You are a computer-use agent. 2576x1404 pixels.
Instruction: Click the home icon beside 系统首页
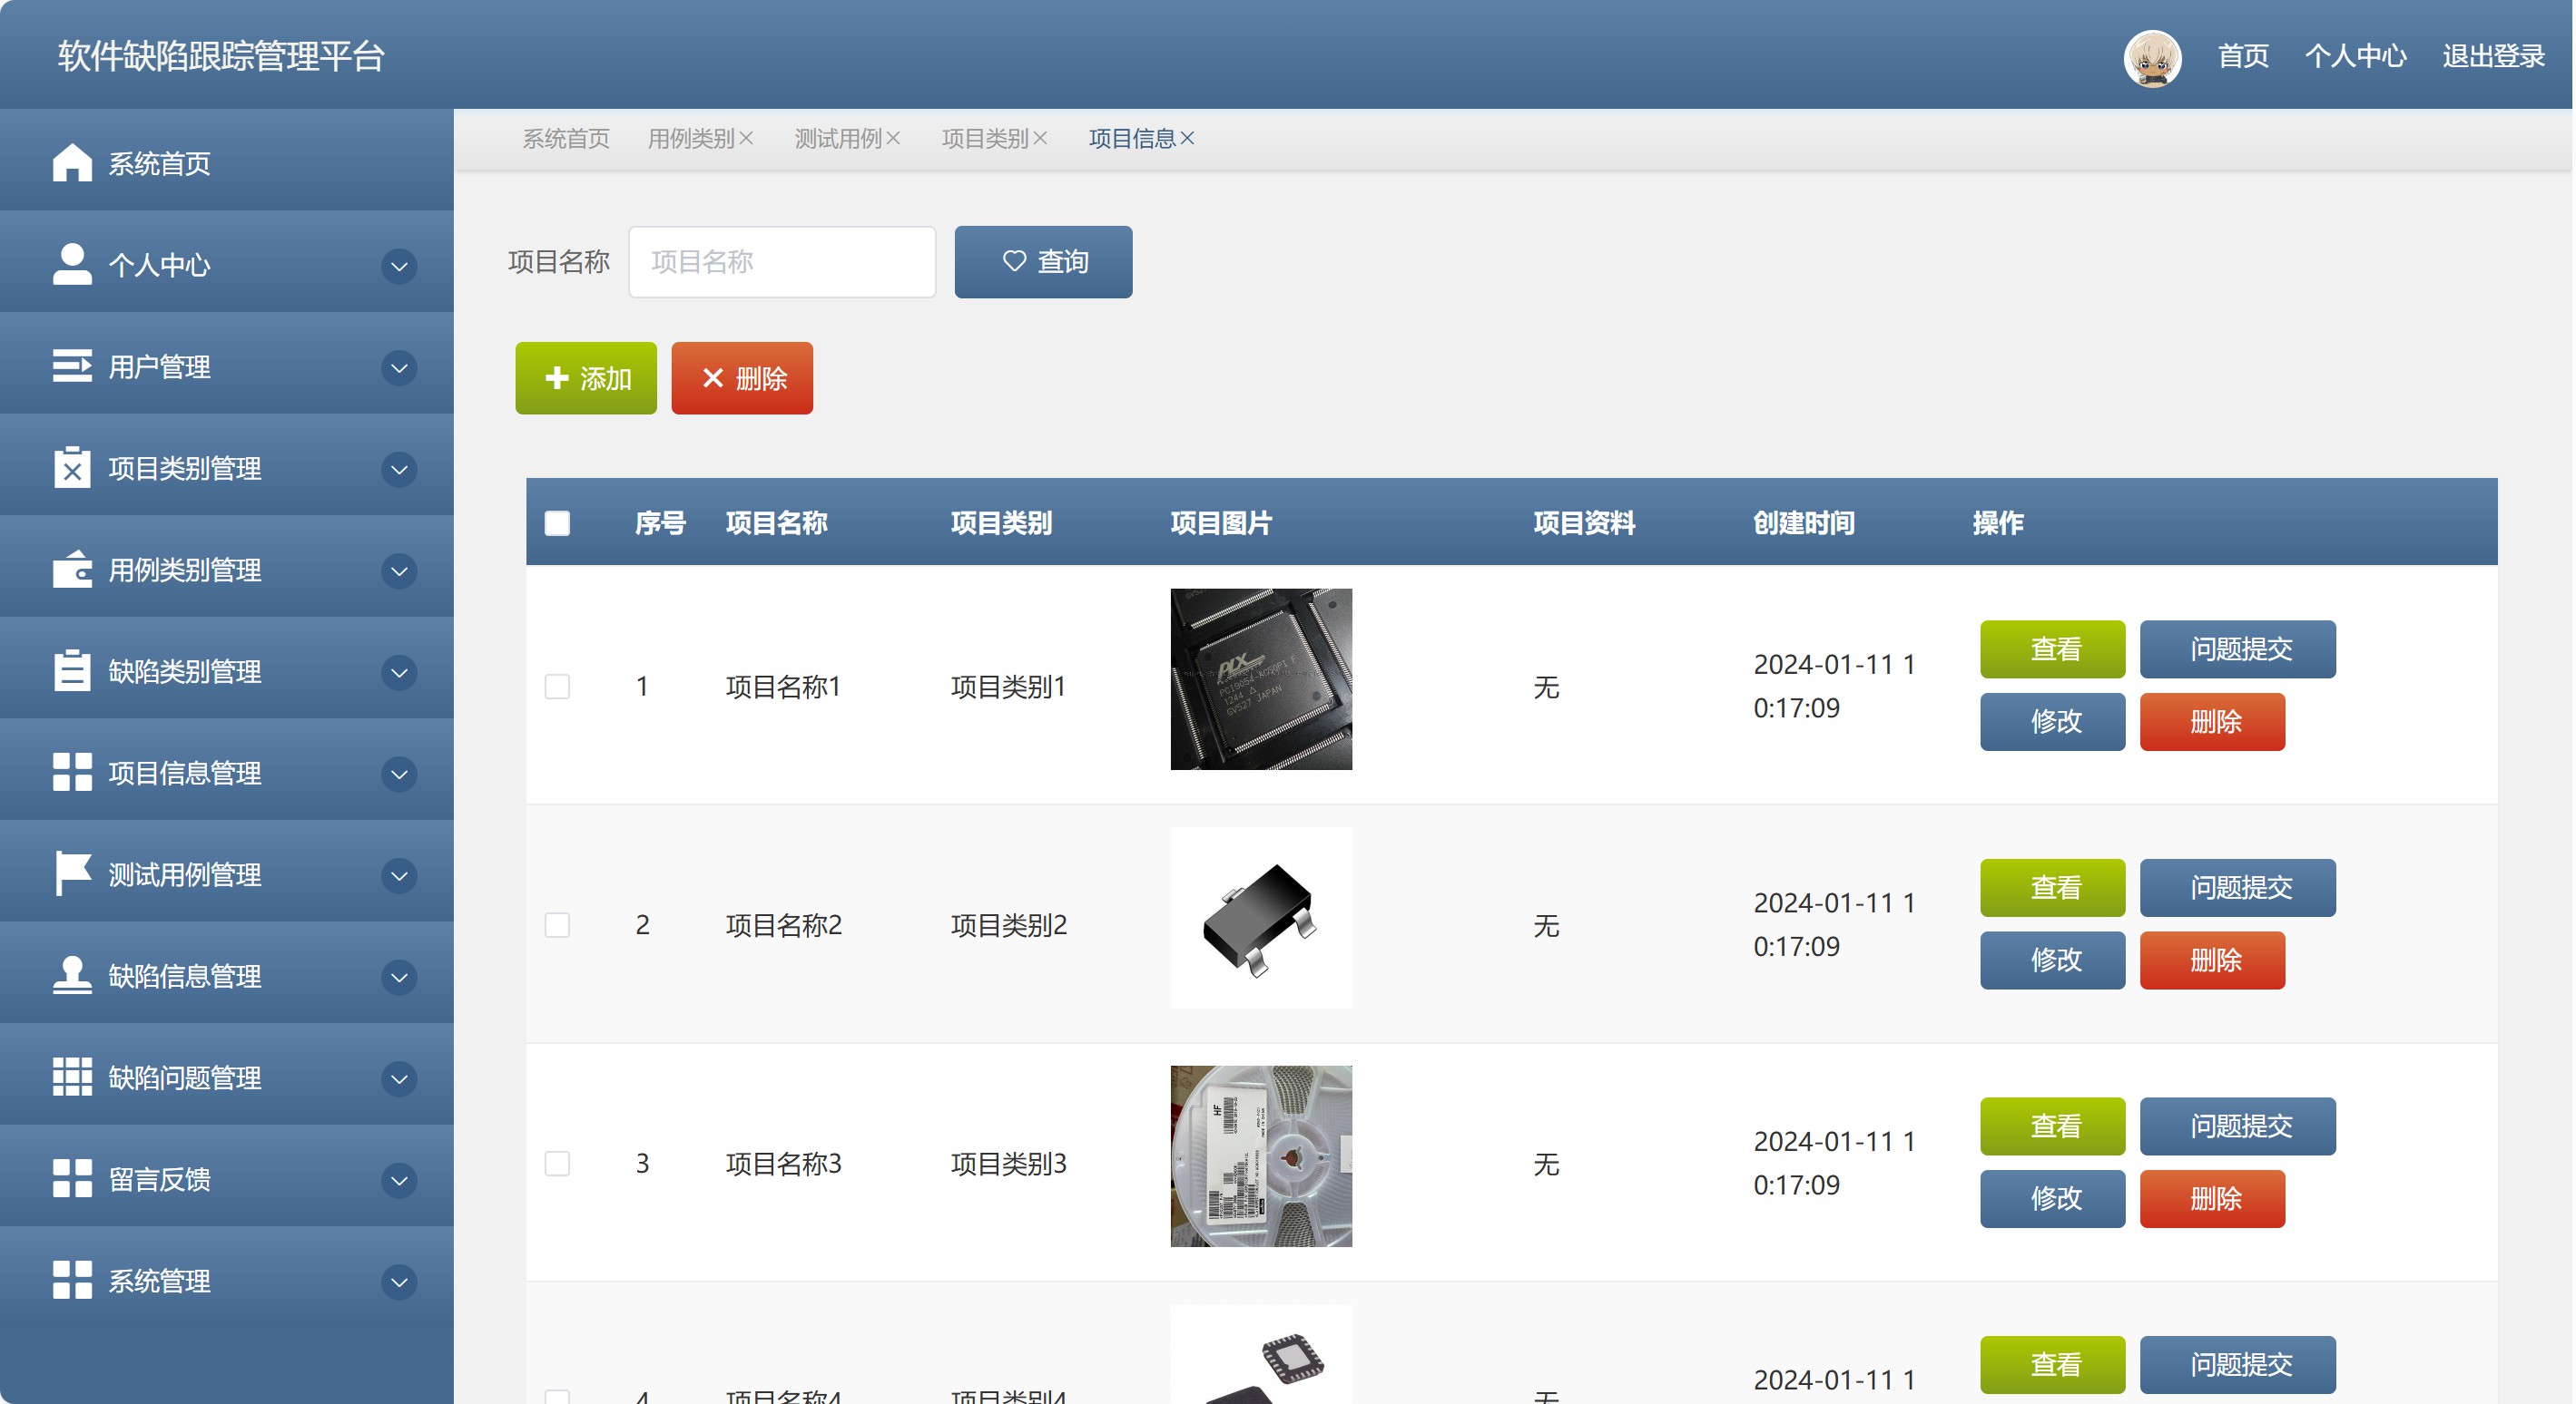point(71,163)
